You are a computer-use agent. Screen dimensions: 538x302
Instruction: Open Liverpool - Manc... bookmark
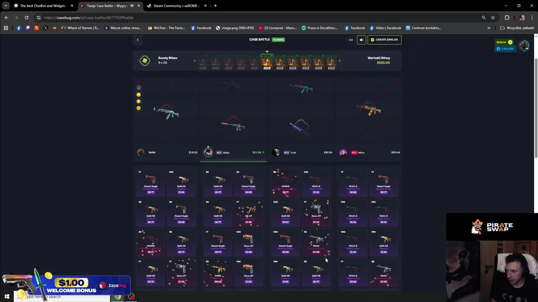(278, 28)
